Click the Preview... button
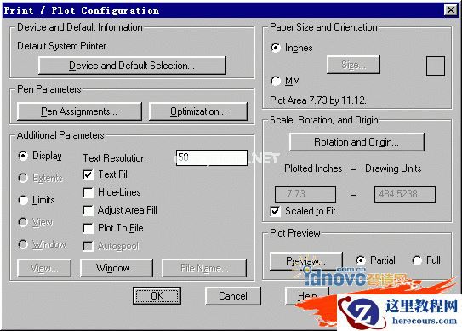Screen dimensions: 462x331 coord(305,261)
